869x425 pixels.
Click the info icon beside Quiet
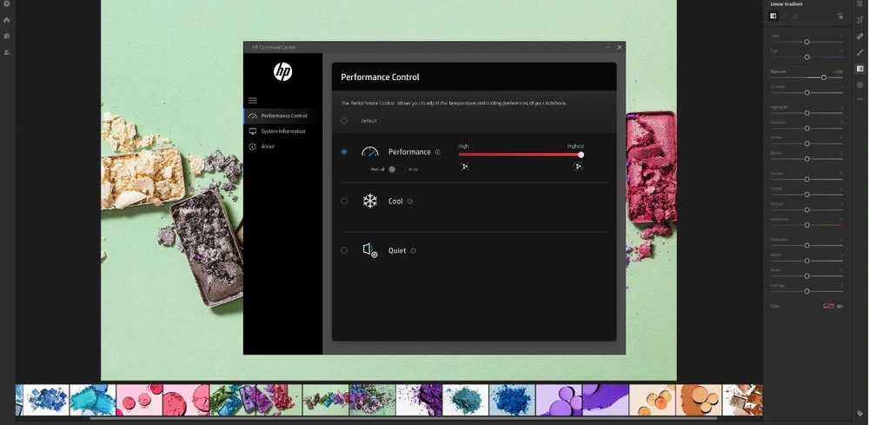(x=414, y=251)
